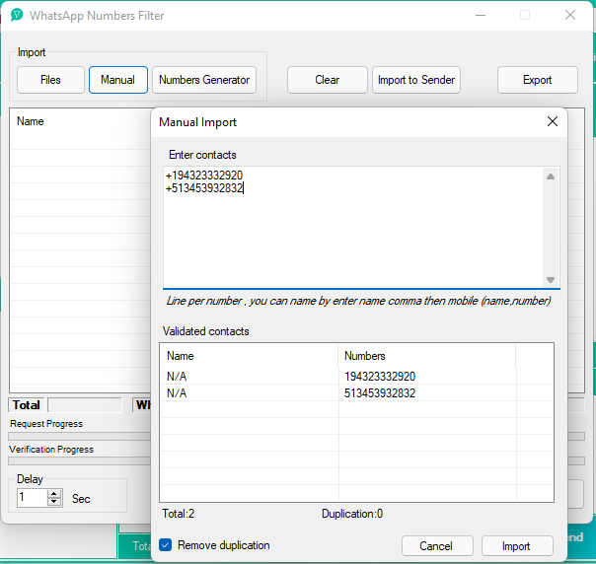Cancel the manual import
The image size is (596, 564).
tap(437, 546)
